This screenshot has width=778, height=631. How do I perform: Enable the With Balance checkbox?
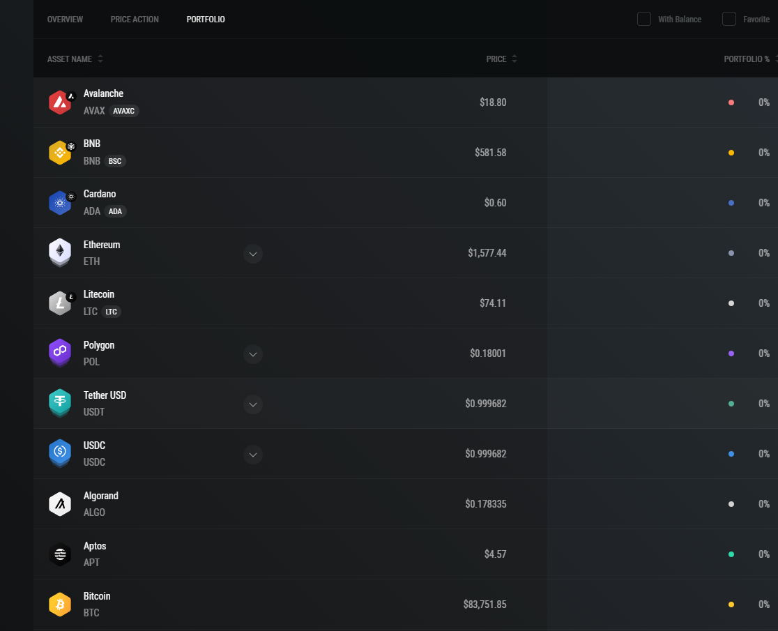point(644,19)
